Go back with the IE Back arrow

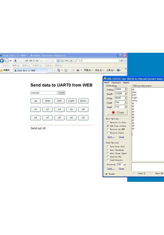point(2,61)
